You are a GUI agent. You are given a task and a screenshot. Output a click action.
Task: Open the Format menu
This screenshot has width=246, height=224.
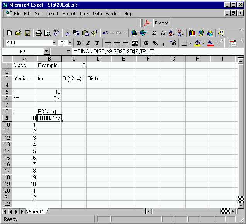pos(69,14)
